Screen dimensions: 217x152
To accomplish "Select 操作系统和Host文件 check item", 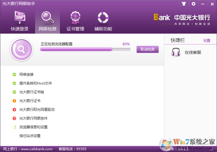I will 35,83.
